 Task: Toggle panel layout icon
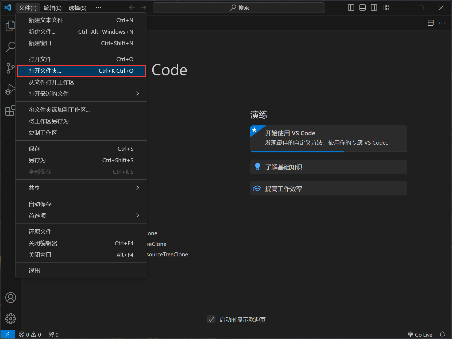click(x=362, y=8)
